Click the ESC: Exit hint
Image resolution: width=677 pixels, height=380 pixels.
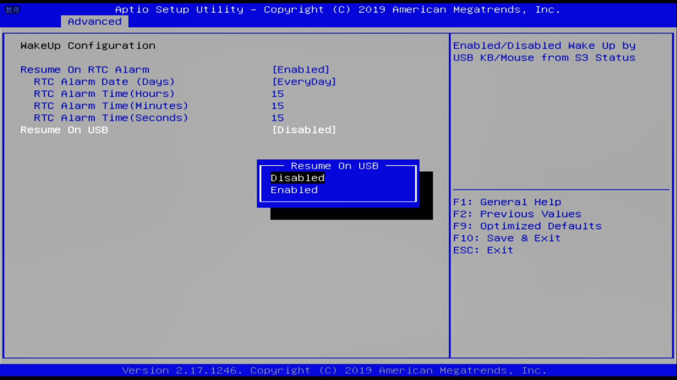[x=483, y=250]
